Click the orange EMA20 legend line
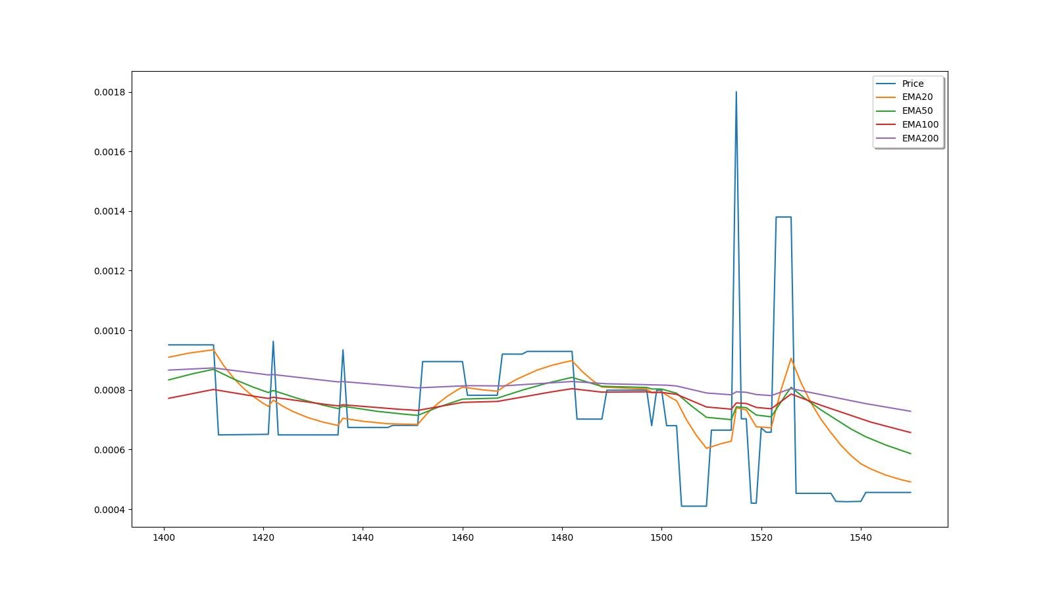1053x592 pixels. point(886,97)
